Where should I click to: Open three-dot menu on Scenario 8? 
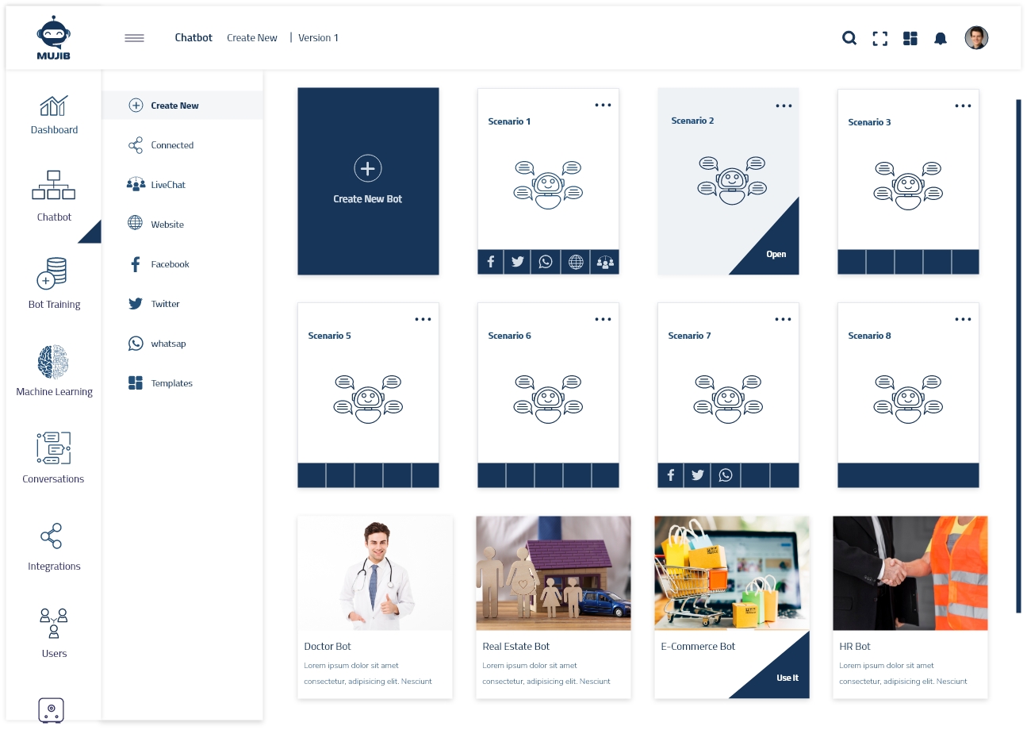coord(963,319)
